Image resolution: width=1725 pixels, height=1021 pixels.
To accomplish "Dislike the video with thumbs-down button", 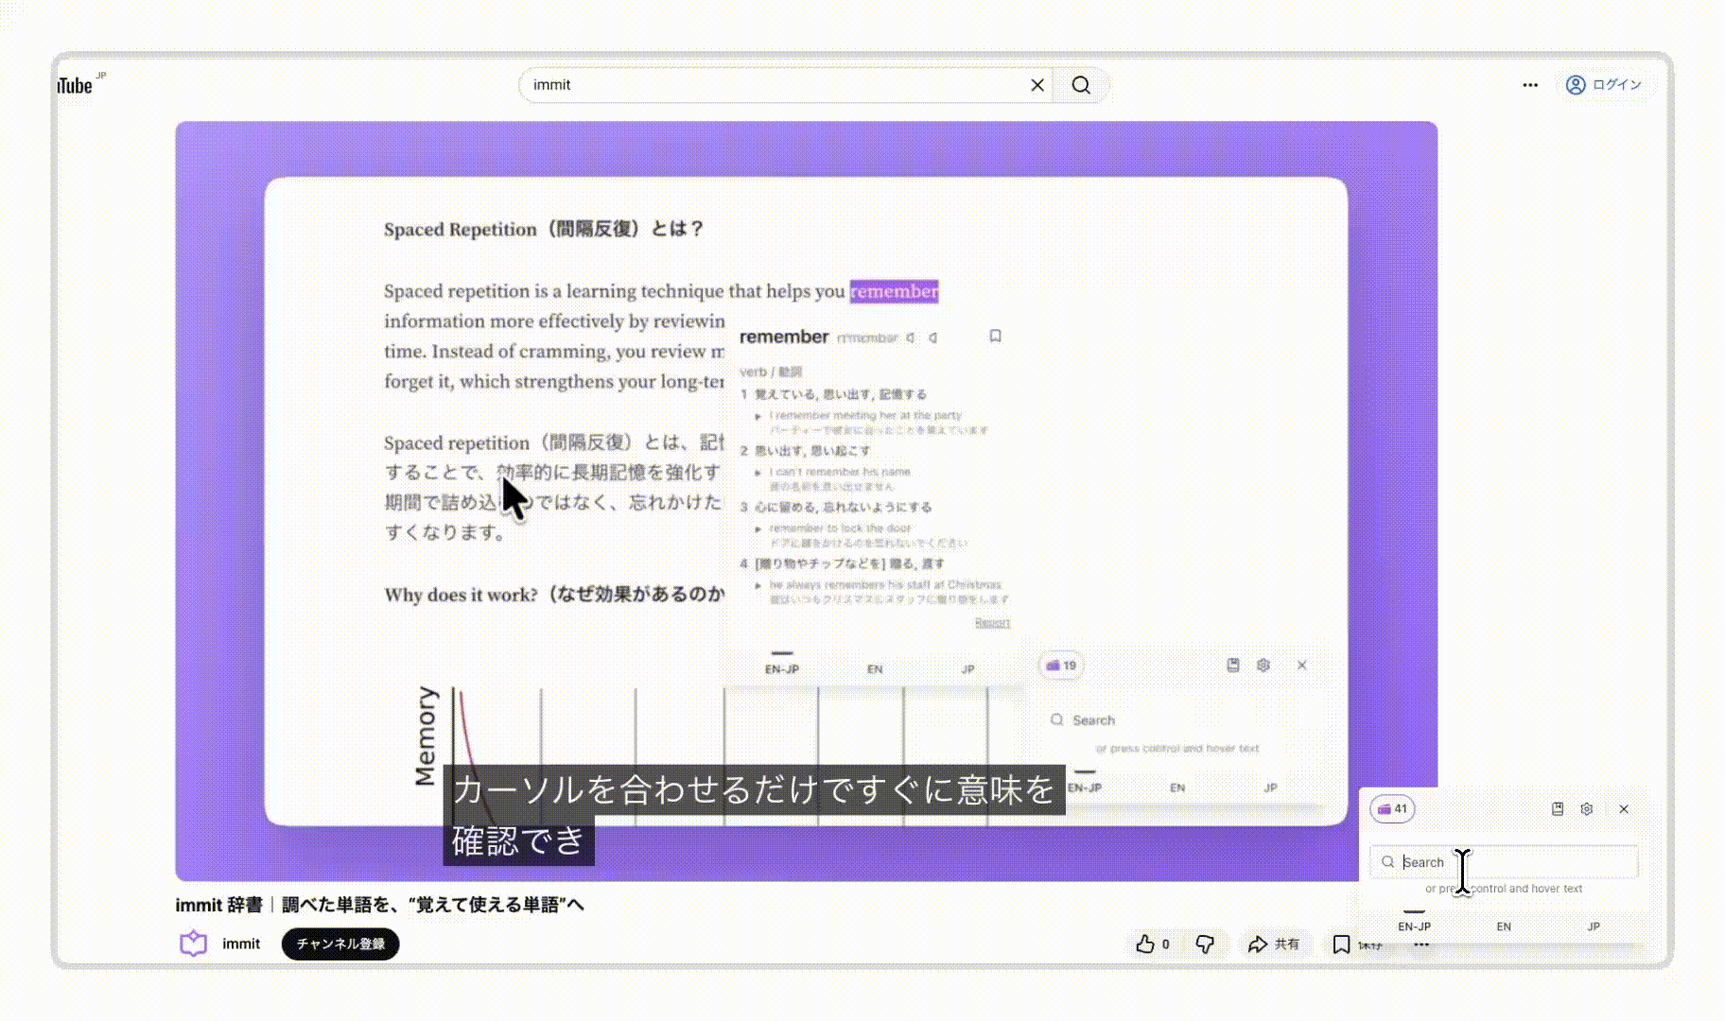I will point(1205,943).
